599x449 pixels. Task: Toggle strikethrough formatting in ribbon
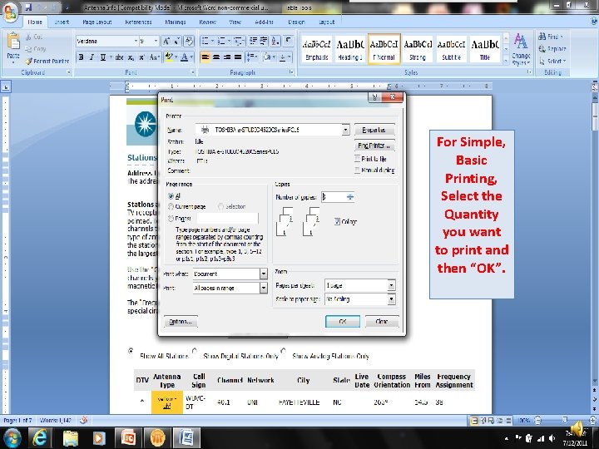(x=120, y=57)
